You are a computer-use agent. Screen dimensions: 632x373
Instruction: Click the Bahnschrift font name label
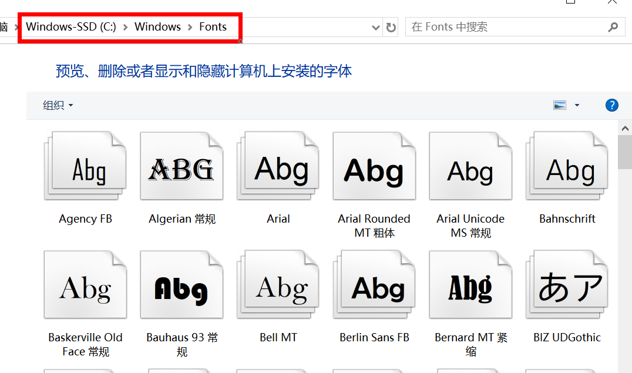[x=567, y=219]
